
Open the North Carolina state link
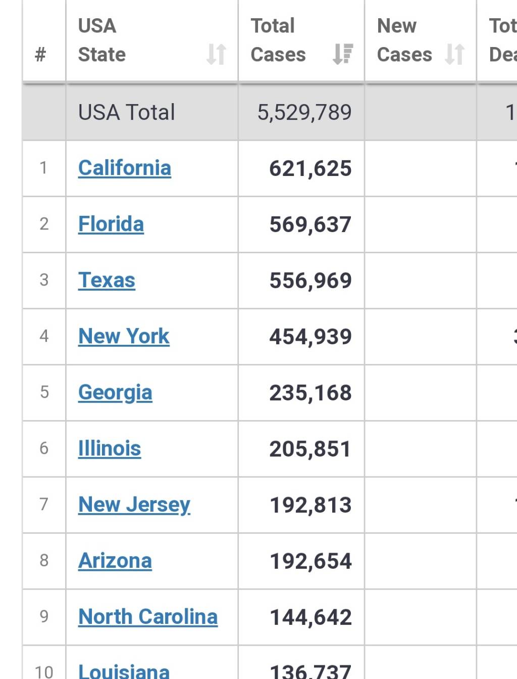pos(148,617)
